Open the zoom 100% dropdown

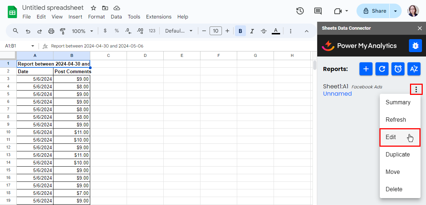[x=83, y=31]
